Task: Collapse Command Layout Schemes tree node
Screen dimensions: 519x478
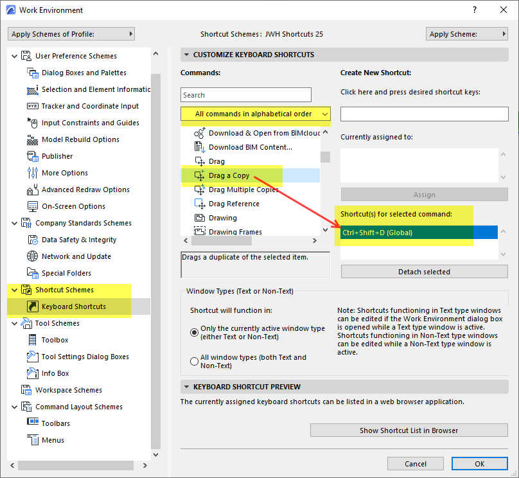Action: coord(15,407)
